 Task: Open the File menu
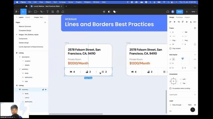[x=30, y=2]
